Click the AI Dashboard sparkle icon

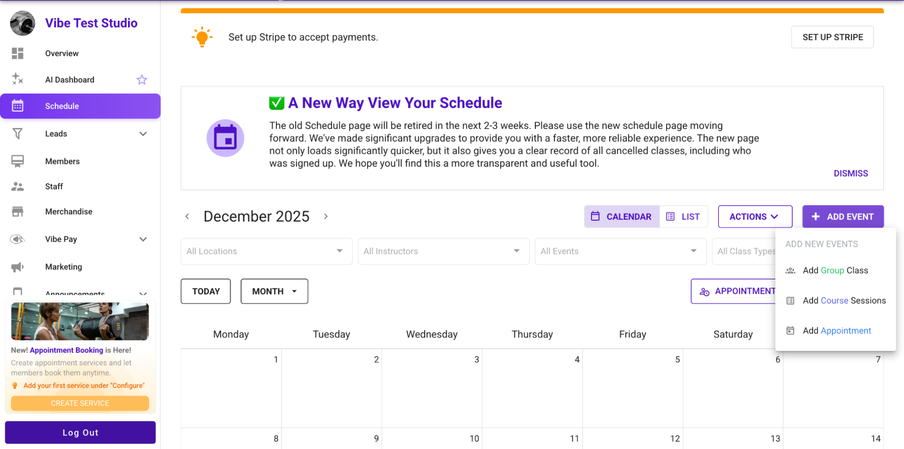pyautogui.click(x=18, y=79)
